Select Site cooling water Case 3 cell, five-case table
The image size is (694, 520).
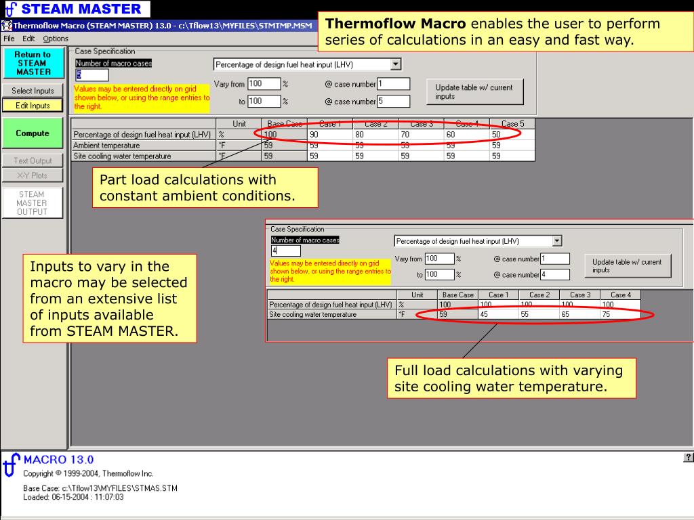pyautogui.click(x=422, y=156)
